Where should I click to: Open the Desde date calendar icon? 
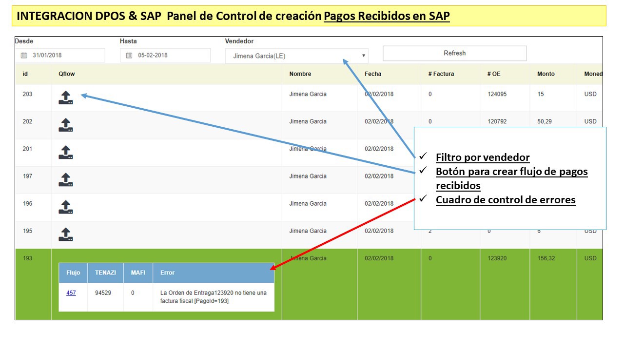tap(24, 56)
